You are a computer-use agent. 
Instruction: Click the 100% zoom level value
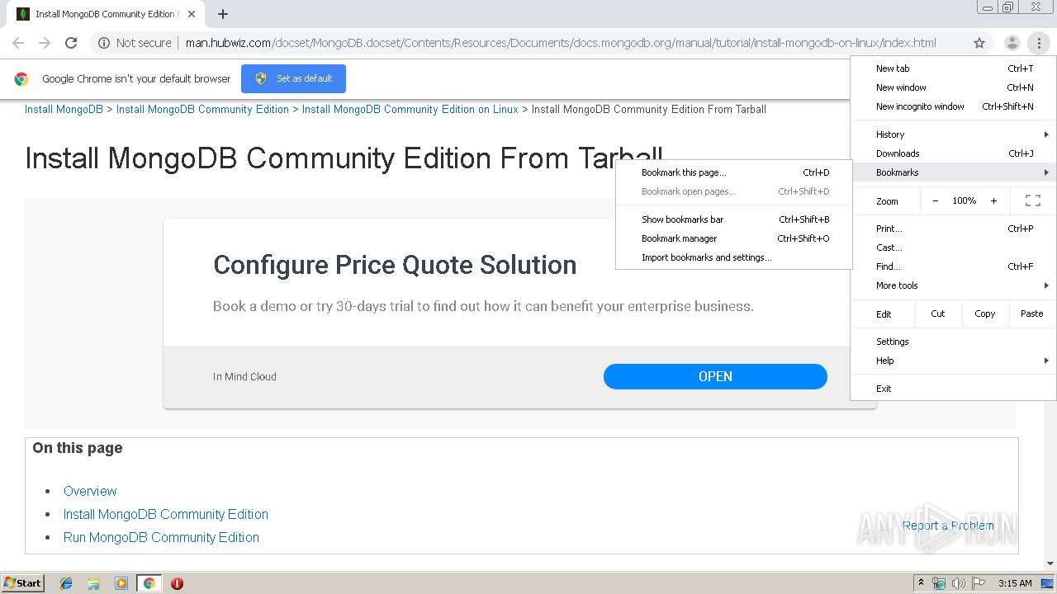[965, 200]
